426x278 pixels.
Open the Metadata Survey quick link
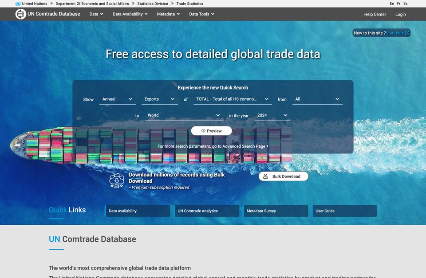click(x=276, y=211)
